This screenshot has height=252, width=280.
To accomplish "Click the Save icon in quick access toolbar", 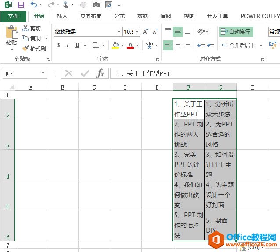I will 21,5.
